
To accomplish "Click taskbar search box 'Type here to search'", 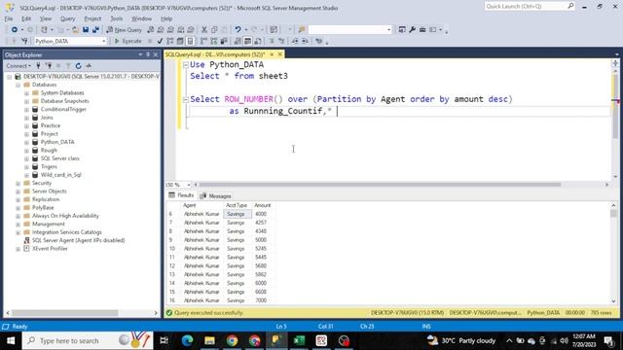I will pyautogui.click(x=88, y=340).
